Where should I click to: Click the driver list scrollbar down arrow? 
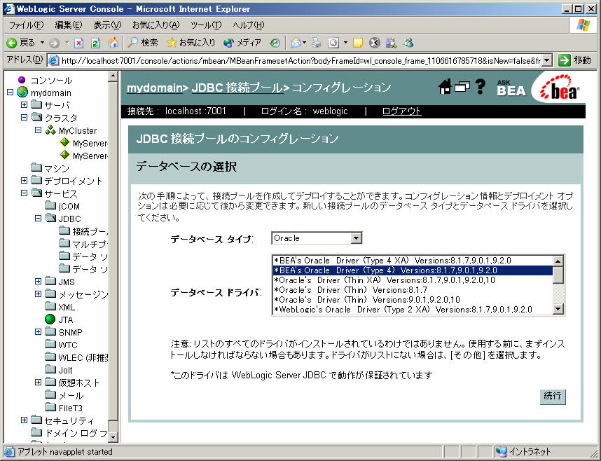point(558,309)
